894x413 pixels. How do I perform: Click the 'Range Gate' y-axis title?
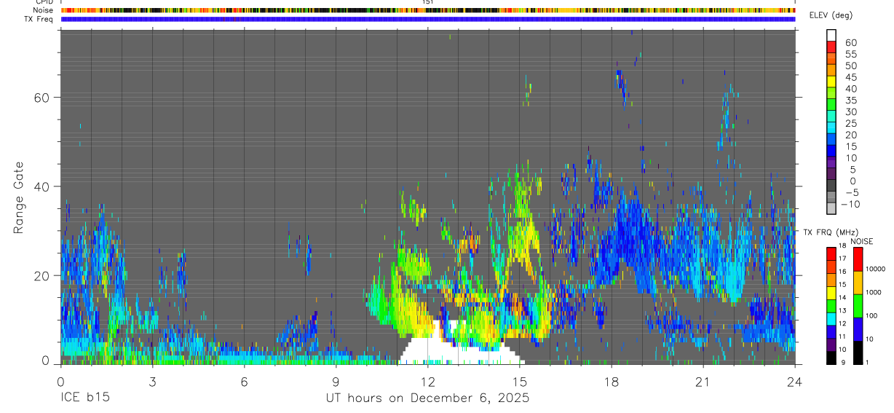(x=18, y=197)
